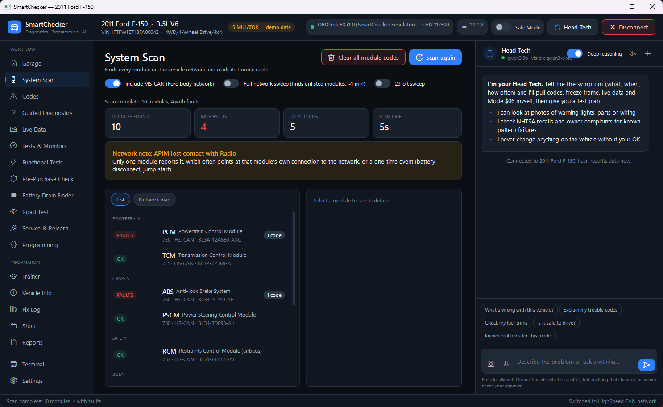Open Vehicle Info in the sidebar
Screen dimensions: 663x407
[47, 293]
